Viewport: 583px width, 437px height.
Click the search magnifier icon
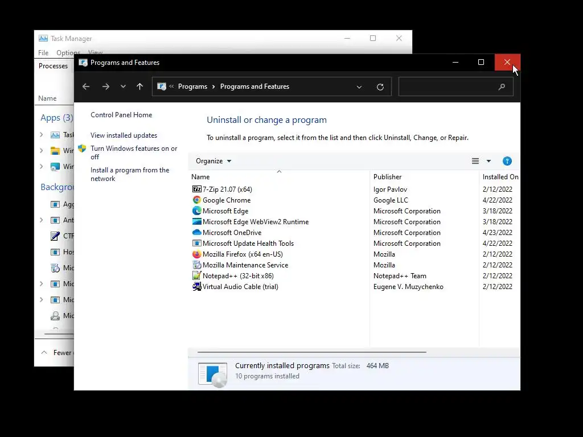tap(502, 86)
